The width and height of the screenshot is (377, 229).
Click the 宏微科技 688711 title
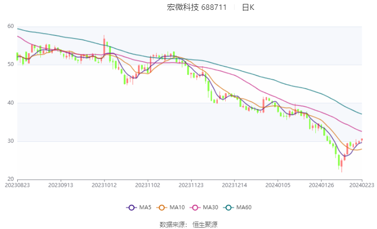(197, 7)
